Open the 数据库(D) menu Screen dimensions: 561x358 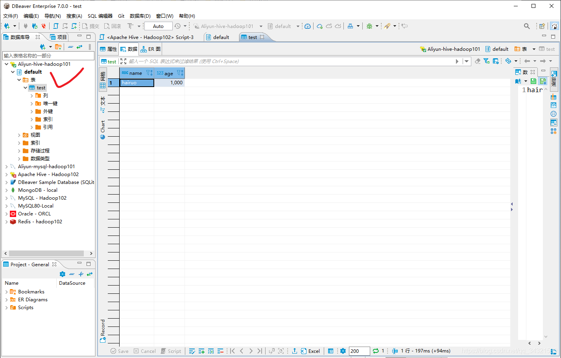140,16
